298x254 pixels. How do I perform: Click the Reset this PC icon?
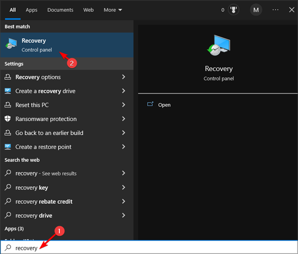click(8, 105)
